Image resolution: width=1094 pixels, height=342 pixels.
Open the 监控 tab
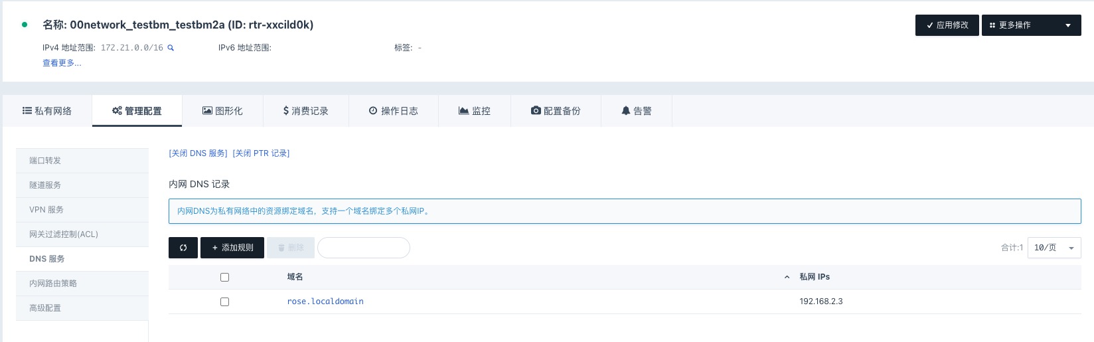[474, 111]
